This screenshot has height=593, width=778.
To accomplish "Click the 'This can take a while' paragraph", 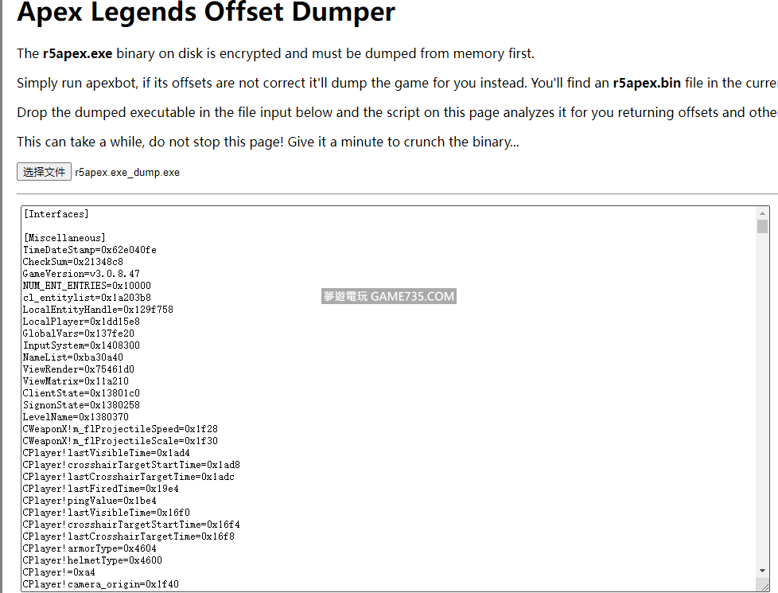I will 268,142.
